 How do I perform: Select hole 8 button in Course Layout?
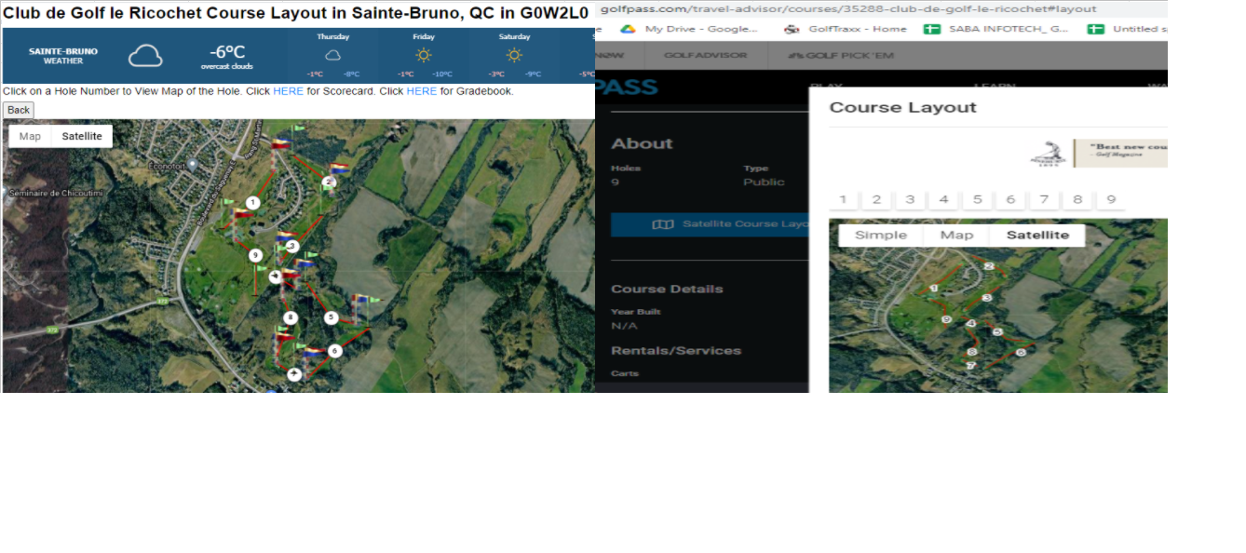point(1077,199)
